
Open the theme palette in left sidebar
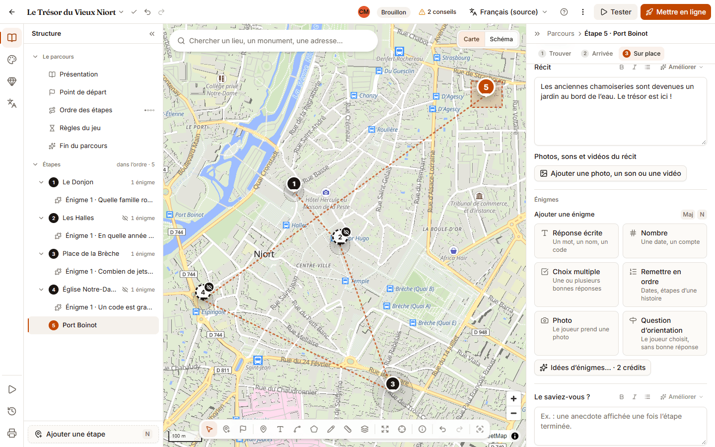pyautogui.click(x=12, y=60)
